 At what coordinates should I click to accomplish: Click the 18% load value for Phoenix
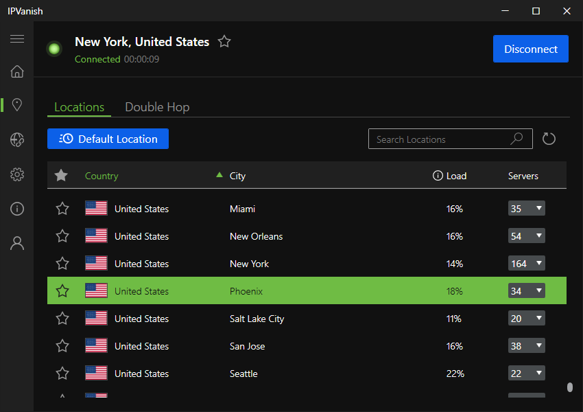click(454, 291)
